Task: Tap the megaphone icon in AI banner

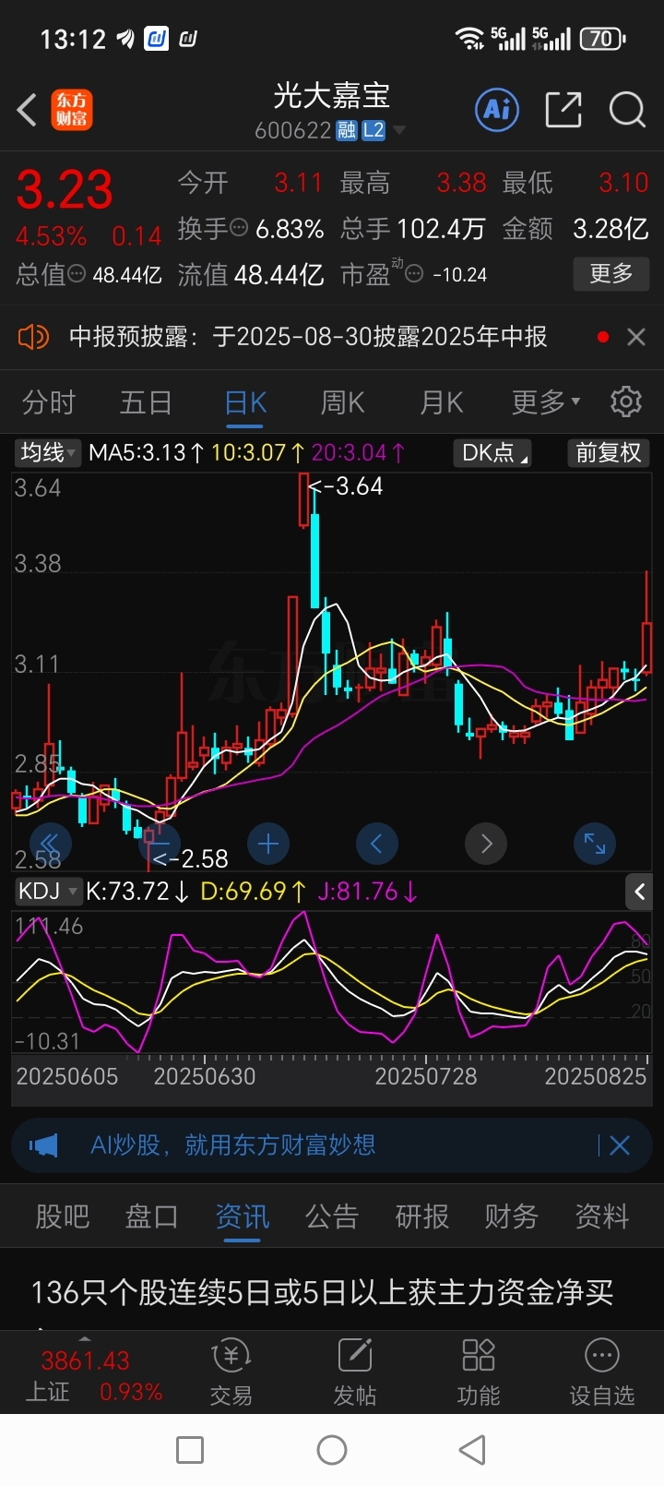Action: click(43, 1145)
